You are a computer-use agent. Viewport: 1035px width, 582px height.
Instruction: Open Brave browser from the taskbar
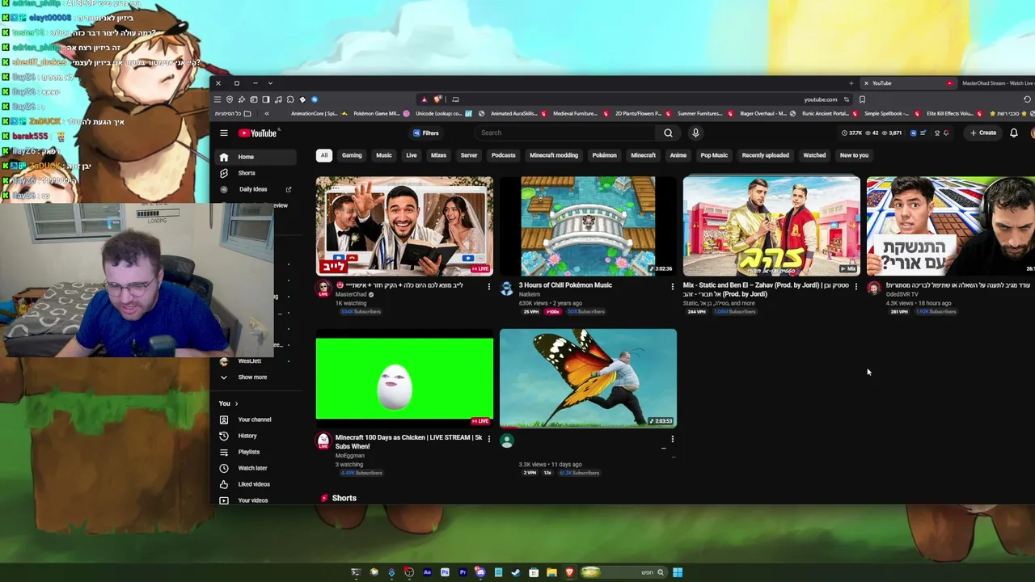click(x=569, y=572)
